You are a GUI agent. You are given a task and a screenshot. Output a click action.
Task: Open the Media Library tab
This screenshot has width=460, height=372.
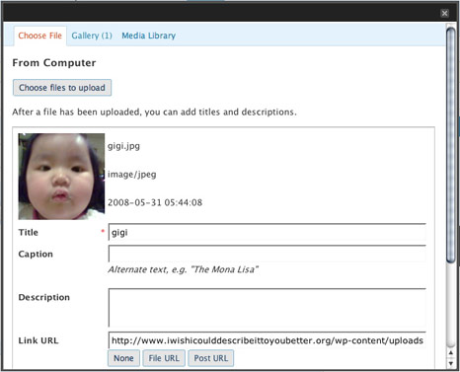(149, 36)
